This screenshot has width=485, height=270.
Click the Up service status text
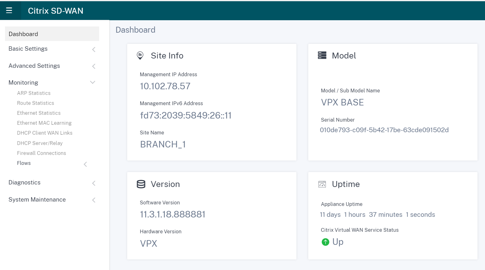(x=338, y=242)
